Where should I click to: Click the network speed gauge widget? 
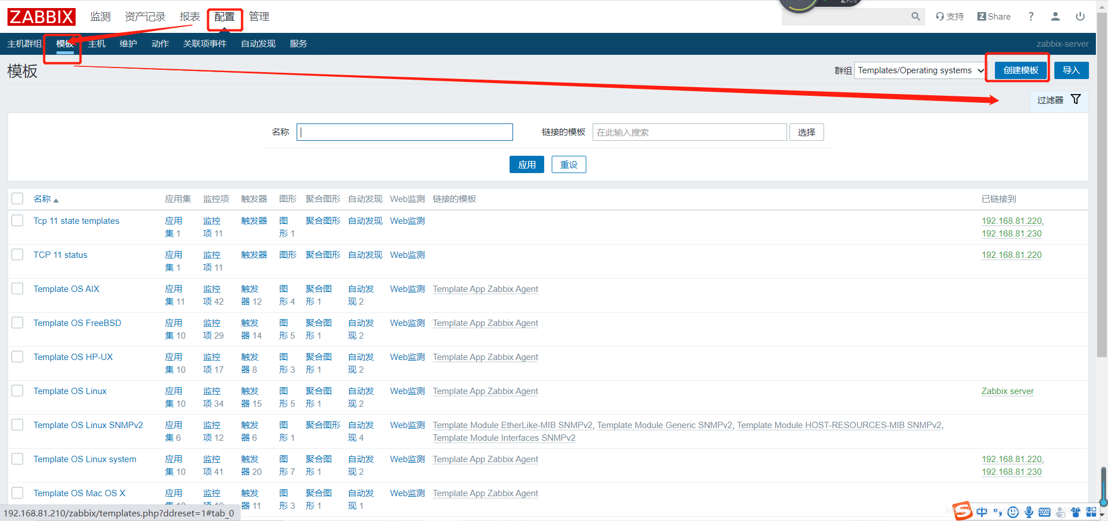[819, 5]
